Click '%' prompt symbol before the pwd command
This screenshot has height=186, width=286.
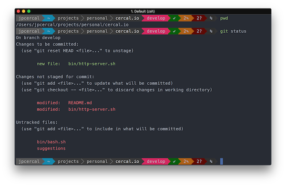(x=211, y=18)
